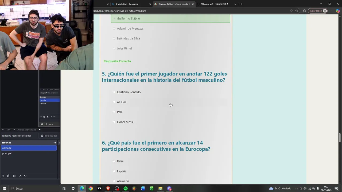The height and width of the screenshot is (192, 342).
Task: Open the Read aloud icon in address bar
Action: (x=291, y=11)
